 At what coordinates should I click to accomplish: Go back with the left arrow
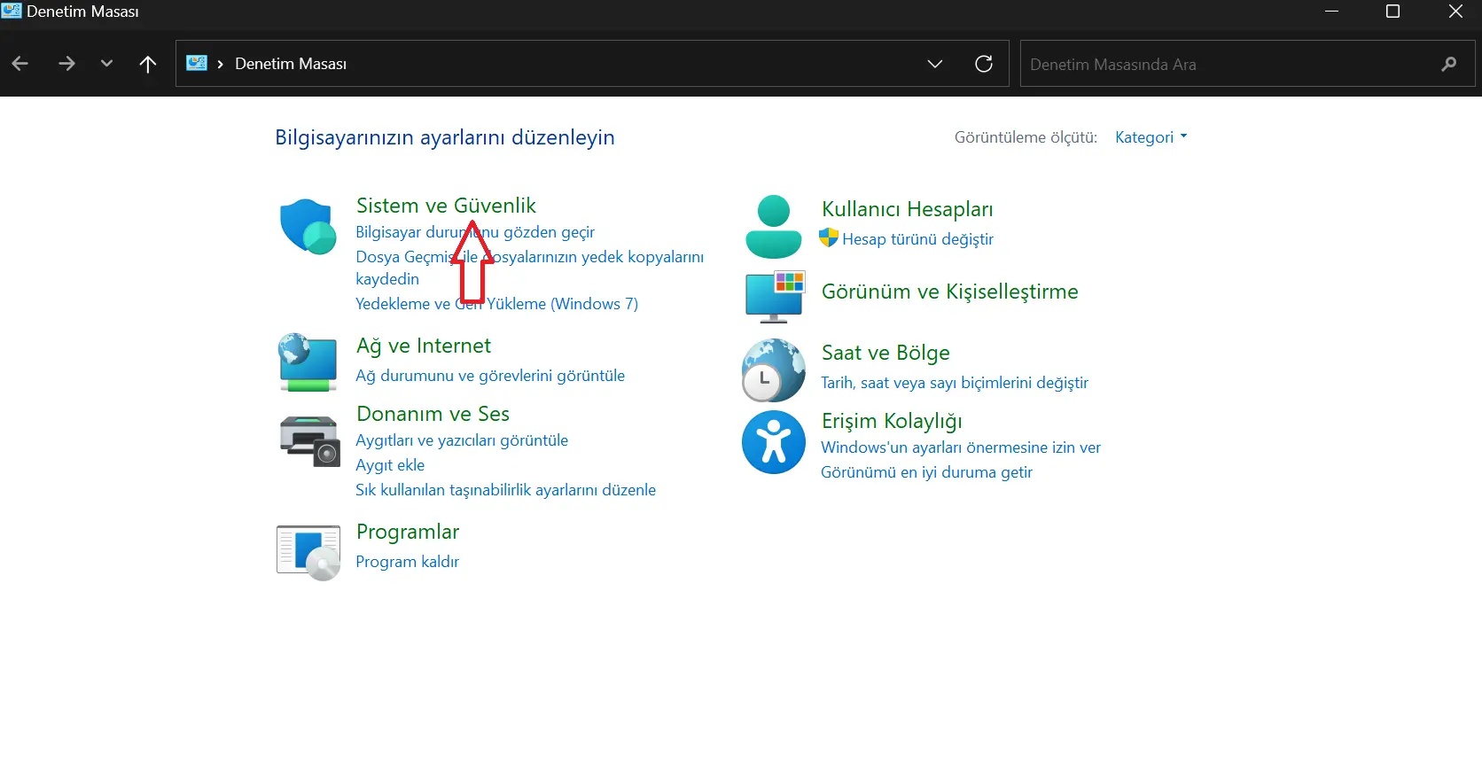20,64
